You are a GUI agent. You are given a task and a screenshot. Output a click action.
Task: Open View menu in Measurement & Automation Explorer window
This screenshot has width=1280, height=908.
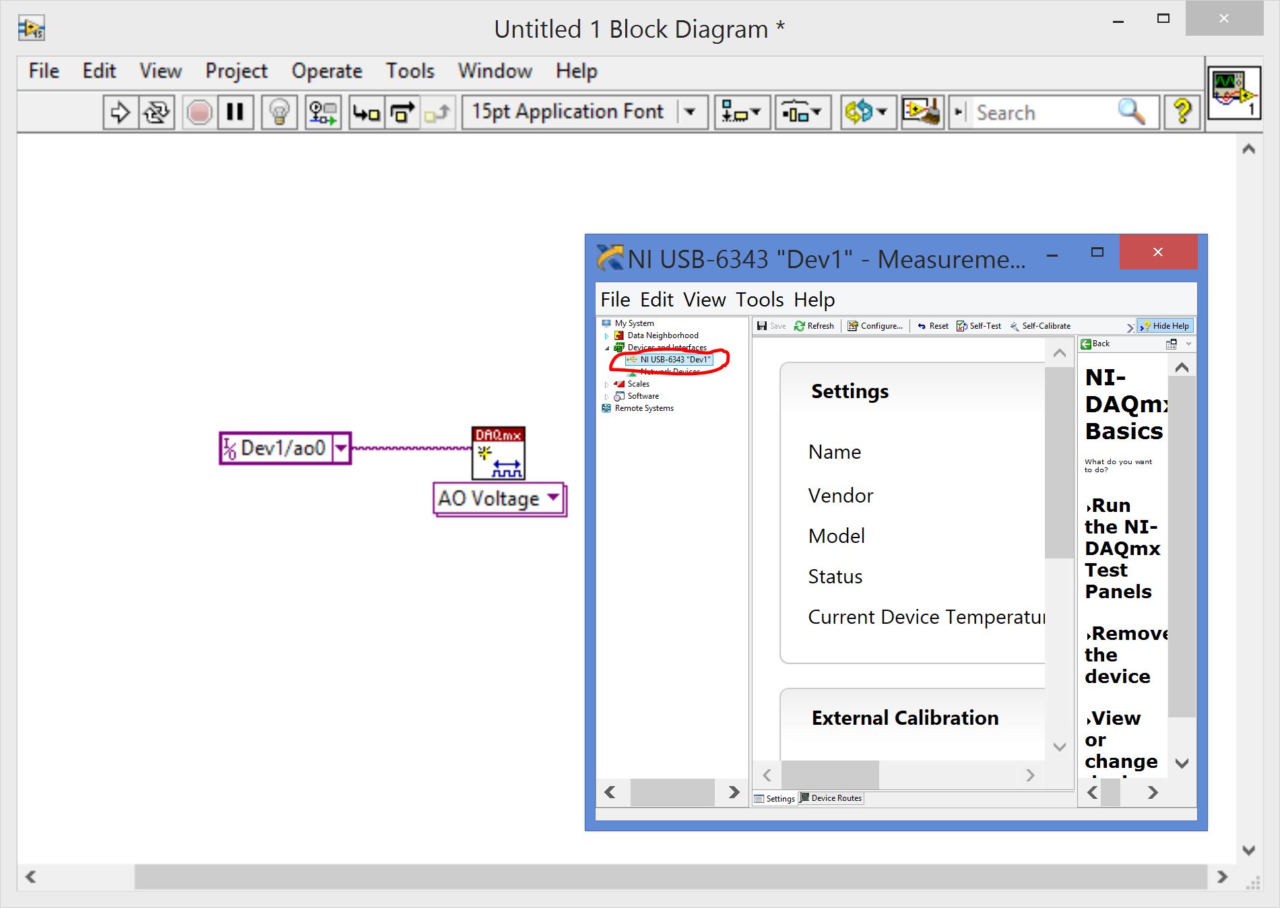point(704,299)
